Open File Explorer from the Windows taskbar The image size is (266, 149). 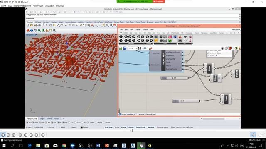coord(38,145)
